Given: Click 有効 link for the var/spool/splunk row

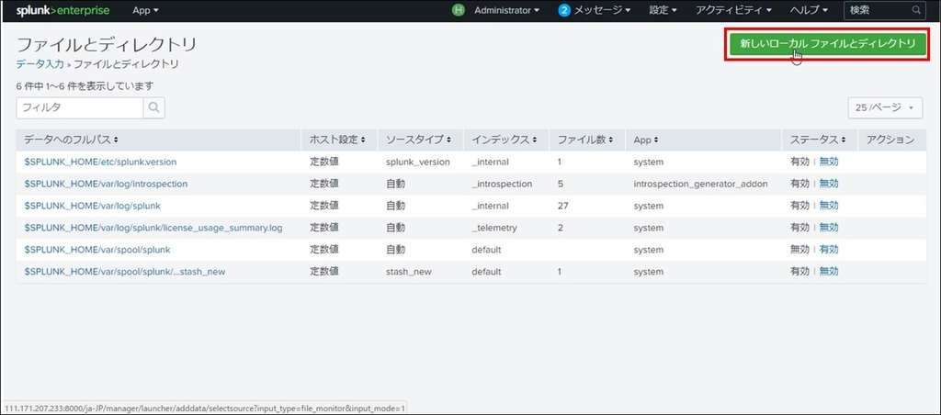Looking at the screenshot, I should point(829,250).
